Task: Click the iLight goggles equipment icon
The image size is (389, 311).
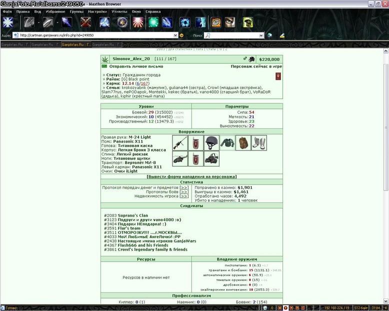Action: (211, 158)
